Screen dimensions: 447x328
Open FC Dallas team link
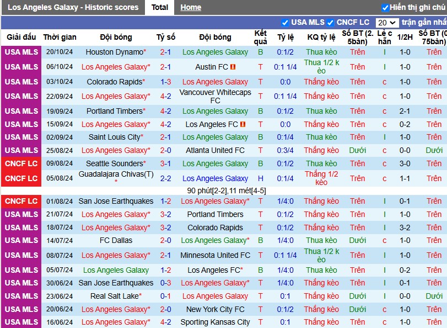click(x=116, y=240)
